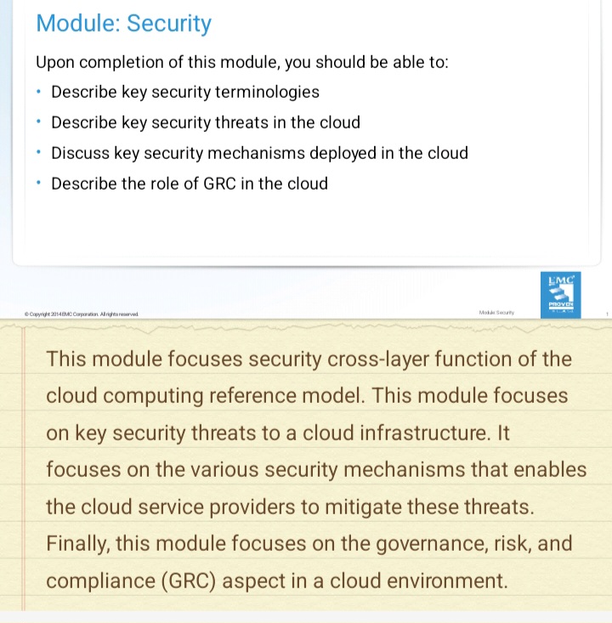The height and width of the screenshot is (623, 612).
Task: Click the slide page number in footer
Action: coord(607,314)
